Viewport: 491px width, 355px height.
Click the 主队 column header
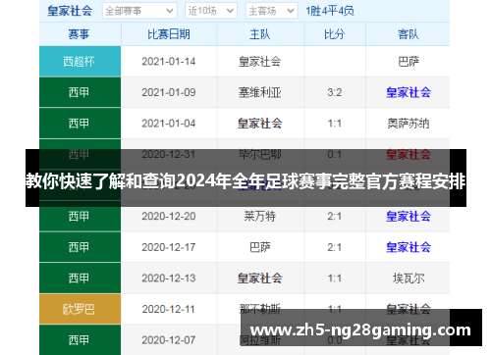(x=260, y=34)
